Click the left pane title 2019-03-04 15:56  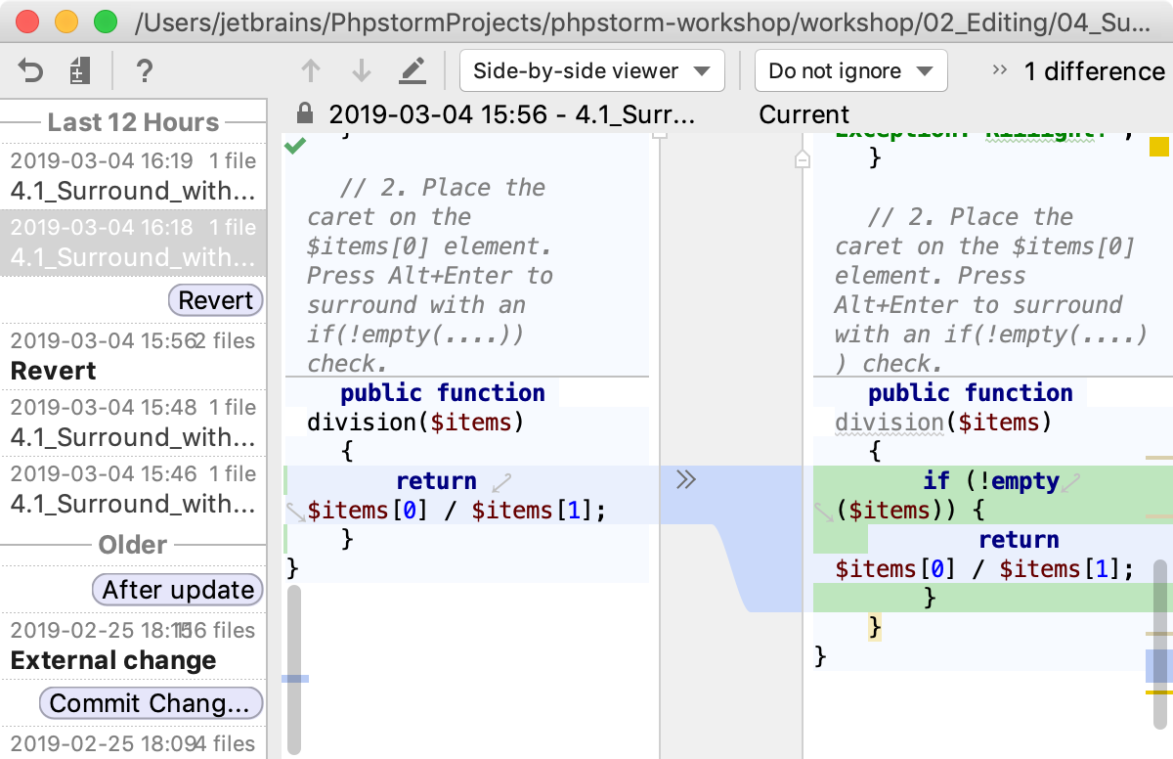tap(511, 114)
